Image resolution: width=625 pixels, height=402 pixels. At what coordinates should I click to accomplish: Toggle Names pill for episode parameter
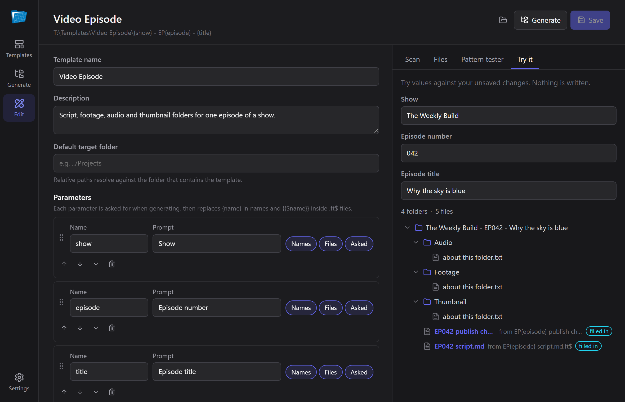(x=301, y=308)
